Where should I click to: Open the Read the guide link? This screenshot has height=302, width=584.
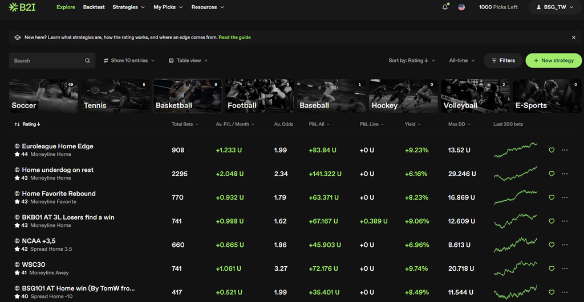click(x=234, y=37)
